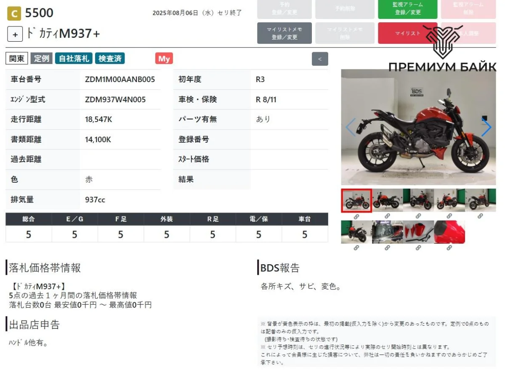Click inspection date R 8/11
505x388 pixels.
click(266, 99)
